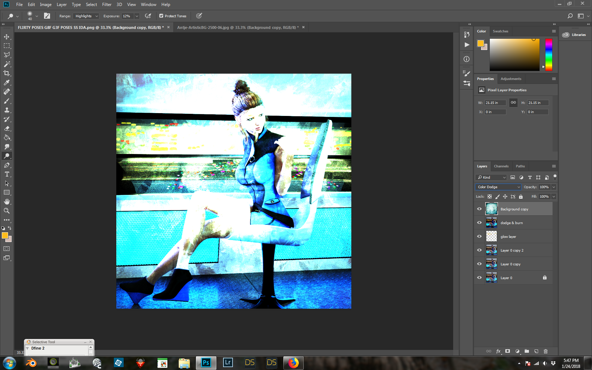Select the Move tool
This screenshot has width=592, height=370.
coord(7,37)
